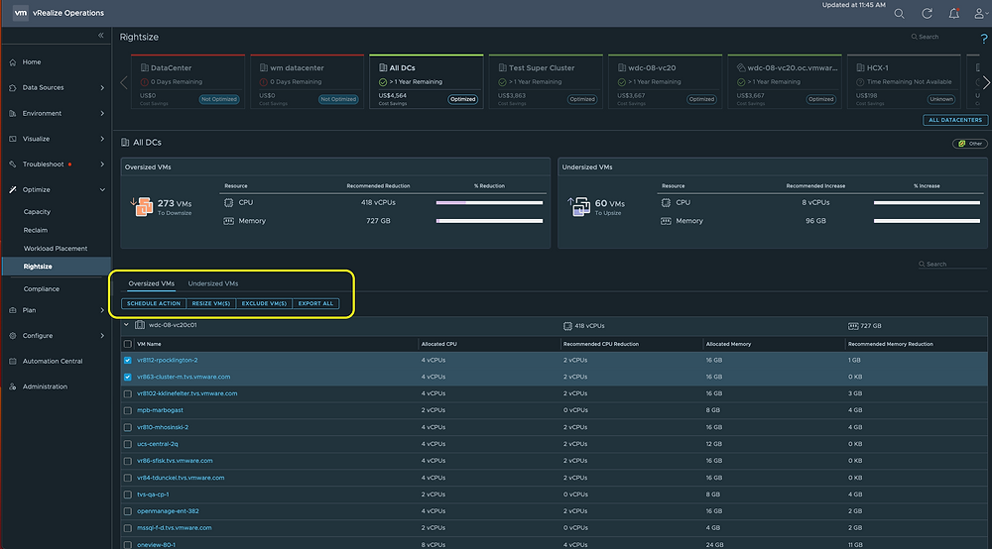
Task: Click the CPU % Reduction bar in Oversized VMs
Action: [489, 203]
